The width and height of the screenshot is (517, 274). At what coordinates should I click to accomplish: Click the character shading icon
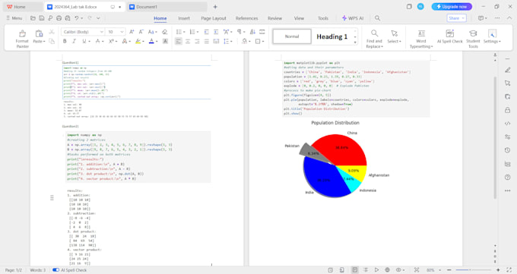pos(165,41)
